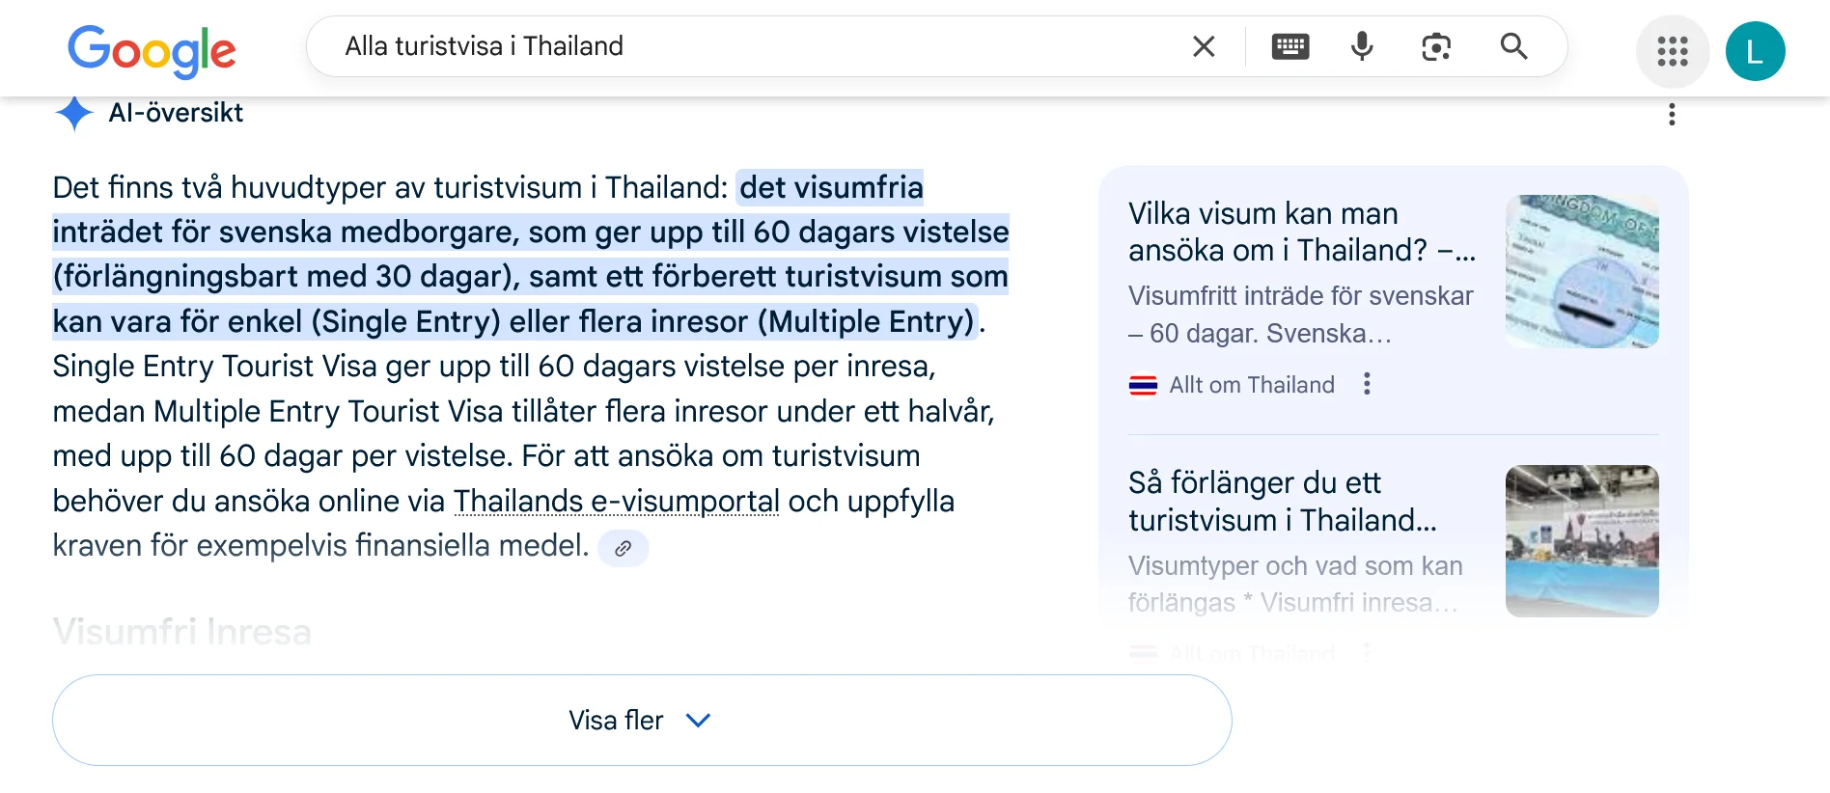
Task: Open the Thailands e-visumportal link
Action: tap(616, 501)
